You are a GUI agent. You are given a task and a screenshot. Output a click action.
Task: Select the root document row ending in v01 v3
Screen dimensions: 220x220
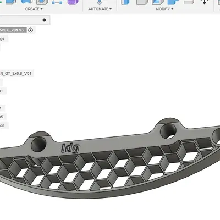[x=13, y=30]
